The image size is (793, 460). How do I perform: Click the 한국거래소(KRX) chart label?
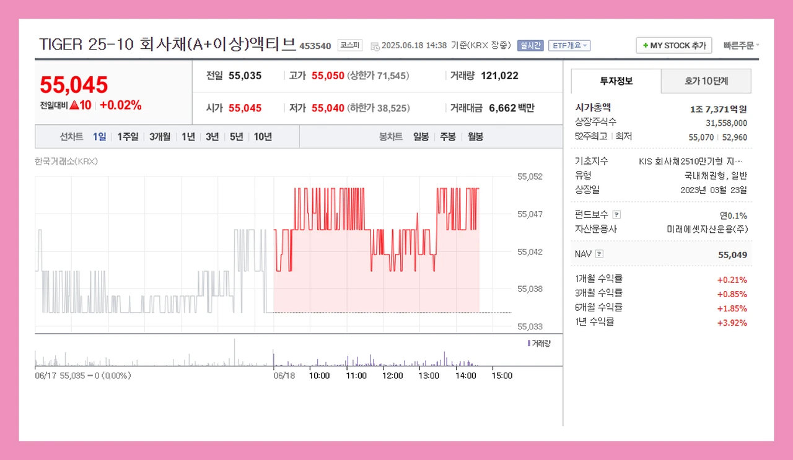click(66, 162)
